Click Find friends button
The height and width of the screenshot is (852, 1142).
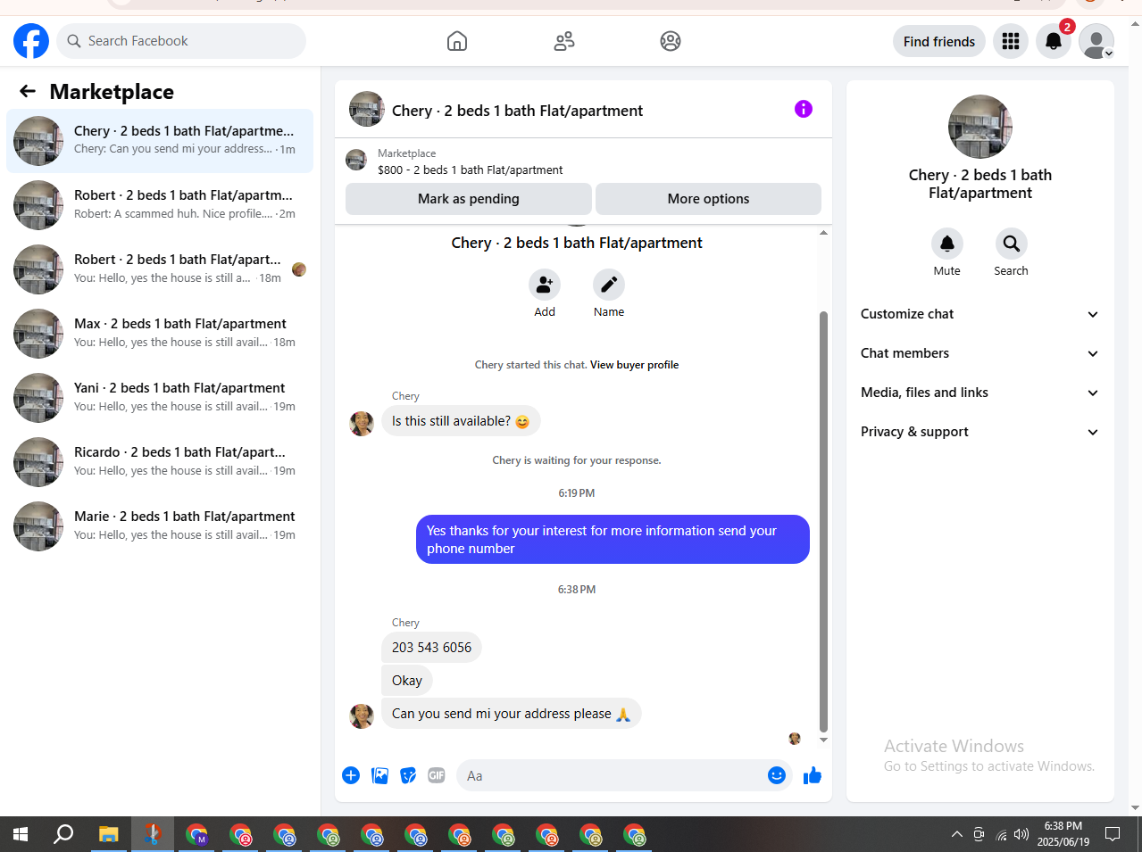pyautogui.click(x=939, y=41)
